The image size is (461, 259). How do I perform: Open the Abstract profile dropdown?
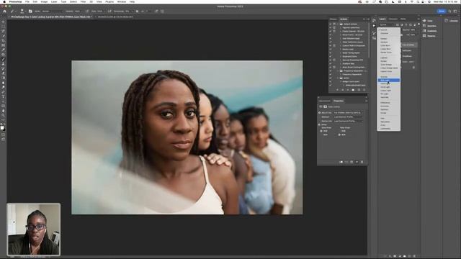coord(348,117)
